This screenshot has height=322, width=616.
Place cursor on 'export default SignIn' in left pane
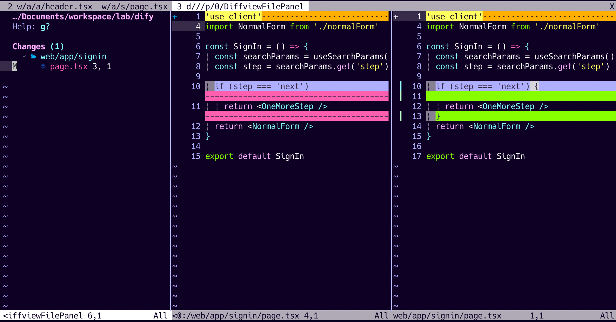point(254,156)
